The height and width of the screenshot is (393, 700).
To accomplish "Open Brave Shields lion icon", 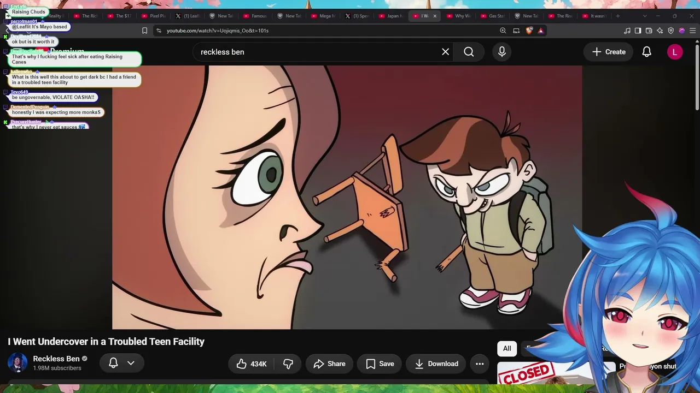I will point(529,31).
